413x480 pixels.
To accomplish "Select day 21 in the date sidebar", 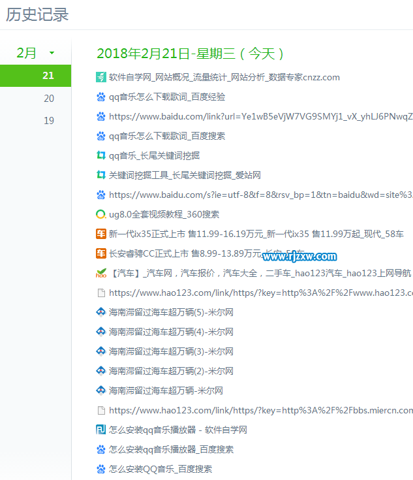I will tap(35, 76).
